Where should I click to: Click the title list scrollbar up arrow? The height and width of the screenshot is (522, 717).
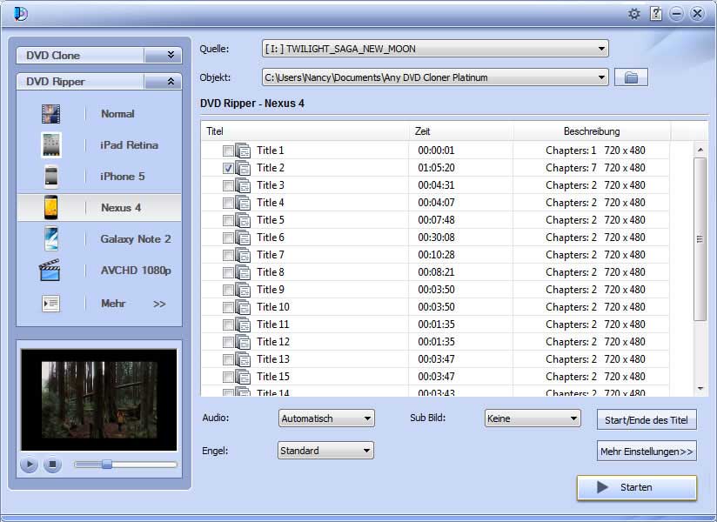[x=700, y=150]
